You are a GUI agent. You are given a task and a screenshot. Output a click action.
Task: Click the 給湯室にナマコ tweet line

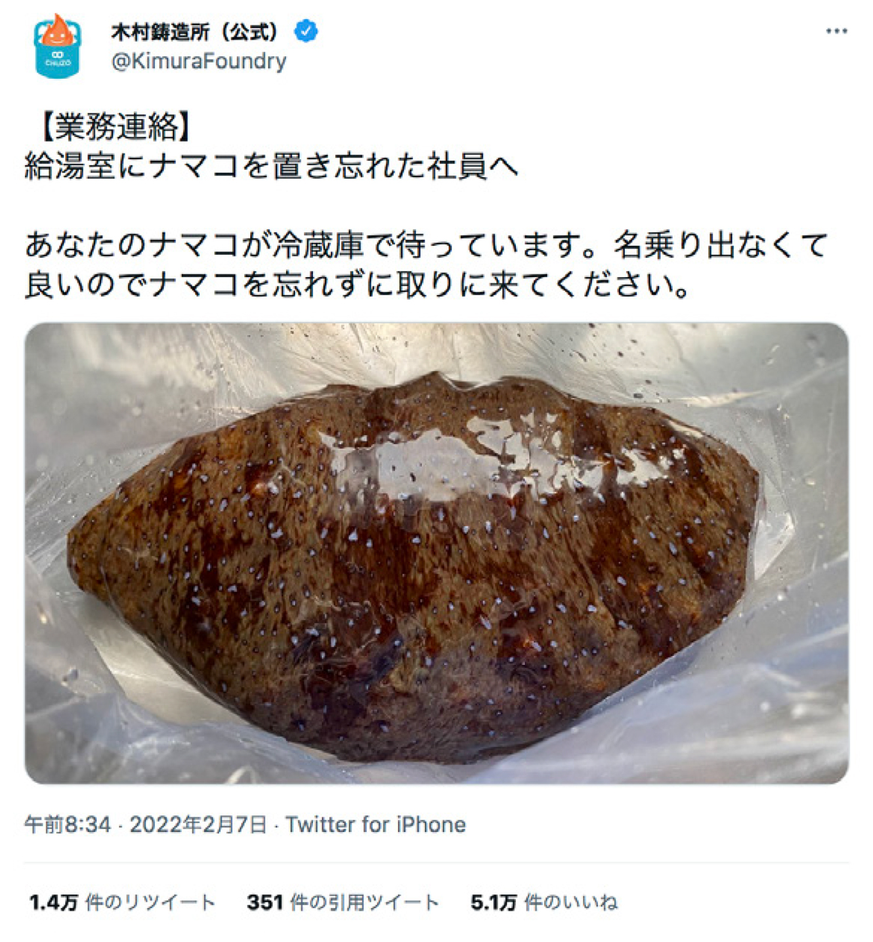coord(271,166)
